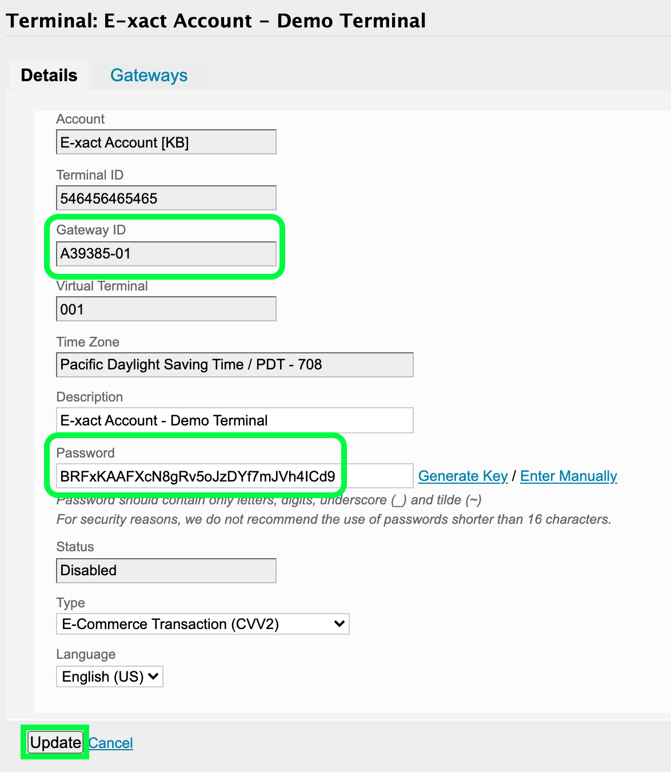Click the Enter Manually link
The height and width of the screenshot is (772, 671).
pos(568,475)
